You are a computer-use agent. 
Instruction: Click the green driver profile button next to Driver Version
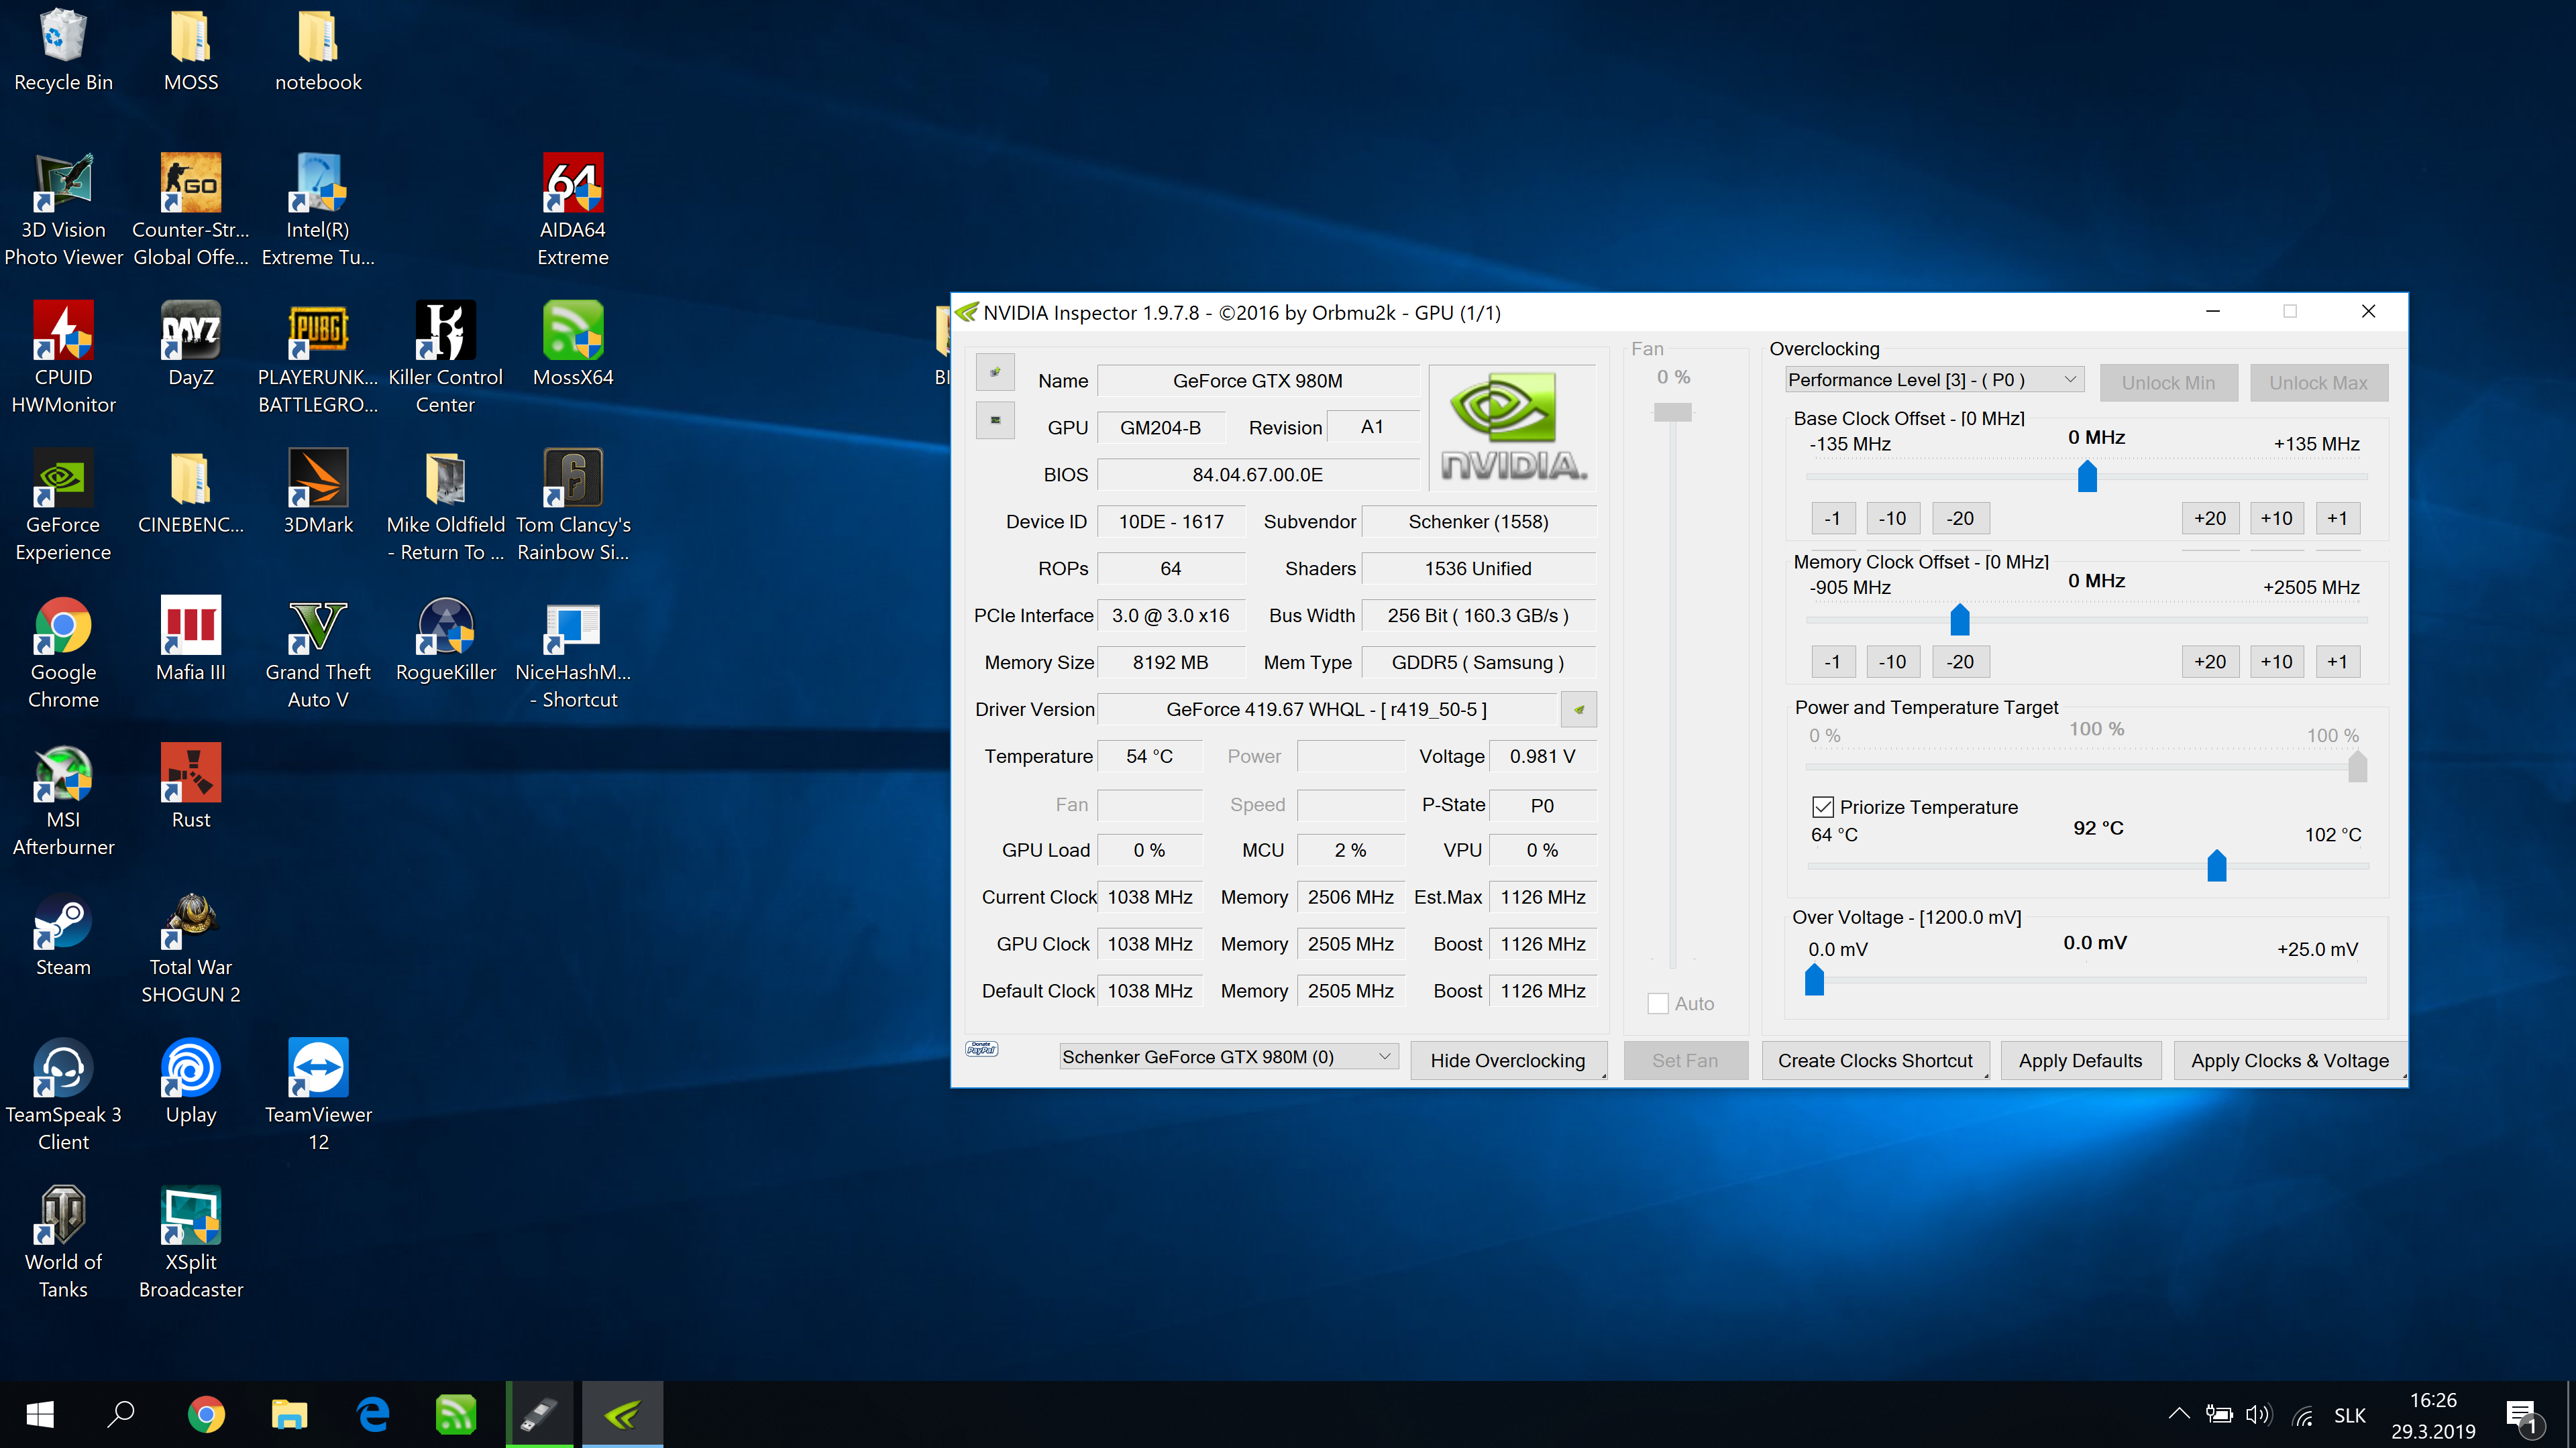click(1578, 709)
